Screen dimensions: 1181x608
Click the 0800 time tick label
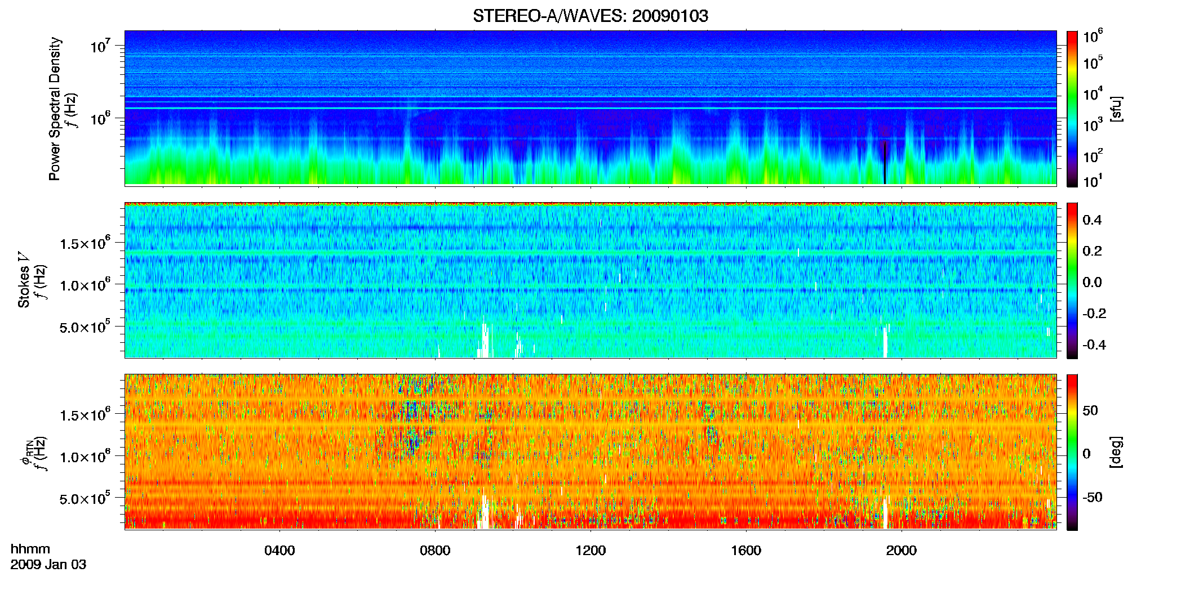tap(435, 550)
